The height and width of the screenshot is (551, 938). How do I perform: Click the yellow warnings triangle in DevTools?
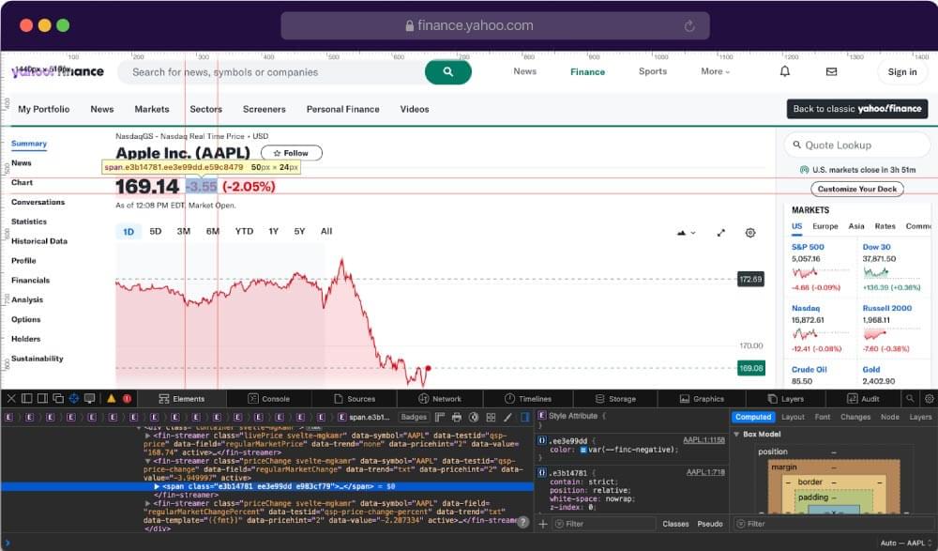tap(111, 398)
